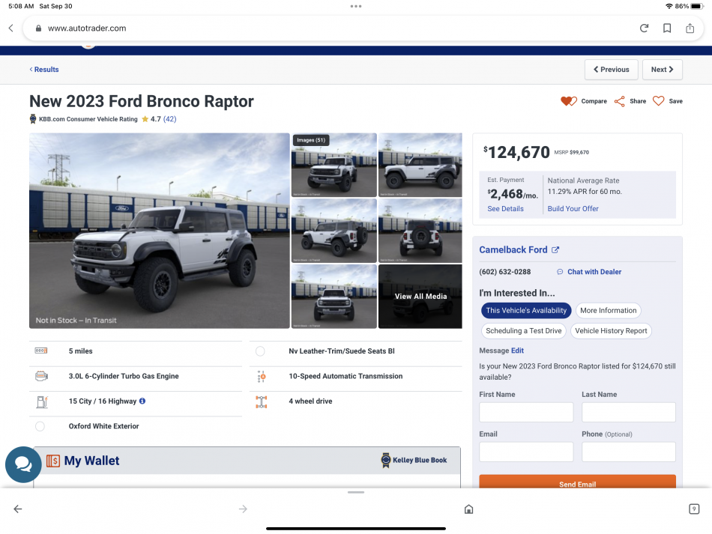
Task: Click the Edit message link
Action: (x=517, y=351)
